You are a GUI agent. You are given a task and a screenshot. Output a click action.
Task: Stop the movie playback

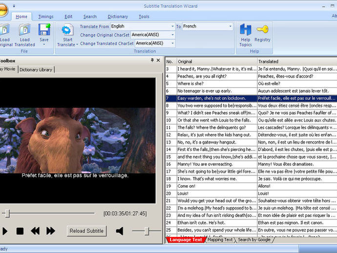point(20,232)
